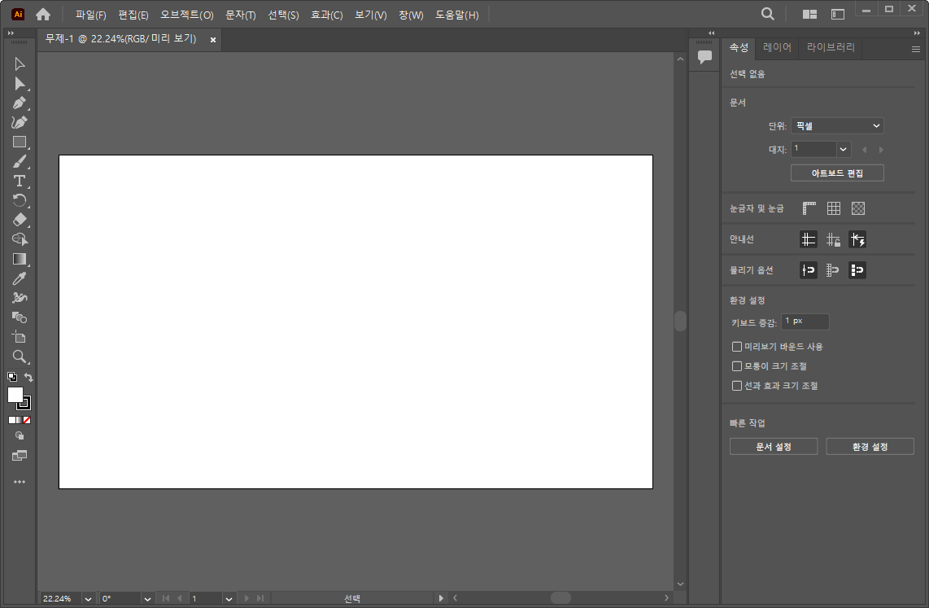Select the Artboard tool

pos(19,337)
